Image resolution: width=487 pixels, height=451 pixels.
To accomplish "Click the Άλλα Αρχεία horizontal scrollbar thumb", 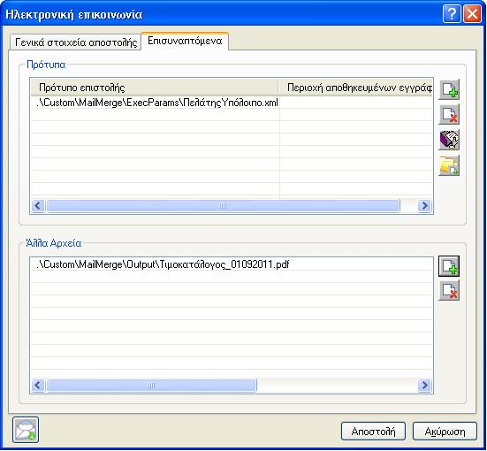I will point(151,386).
